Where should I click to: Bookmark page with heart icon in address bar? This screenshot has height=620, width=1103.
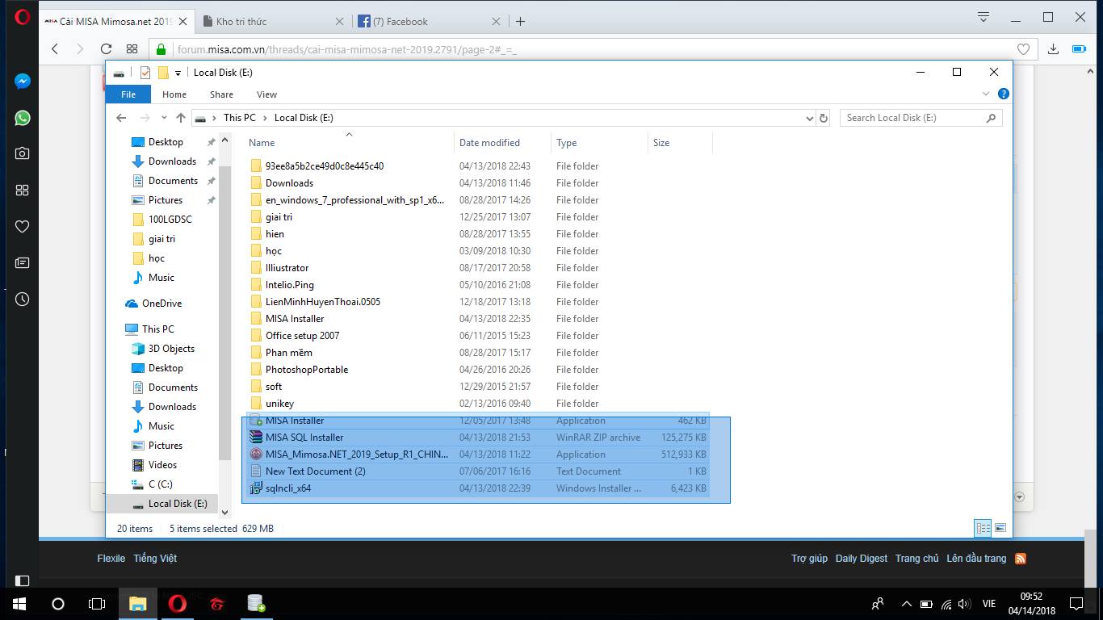(1023, 49)
